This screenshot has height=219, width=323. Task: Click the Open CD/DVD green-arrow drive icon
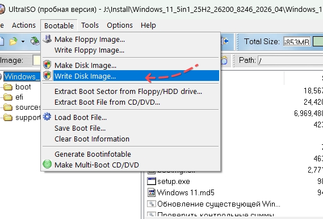(35, 41)
